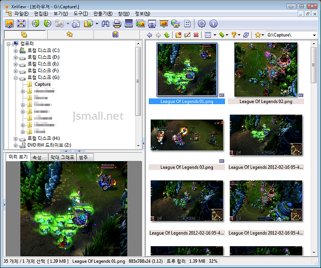Open the 파일(F) menu

pos(21,14)
